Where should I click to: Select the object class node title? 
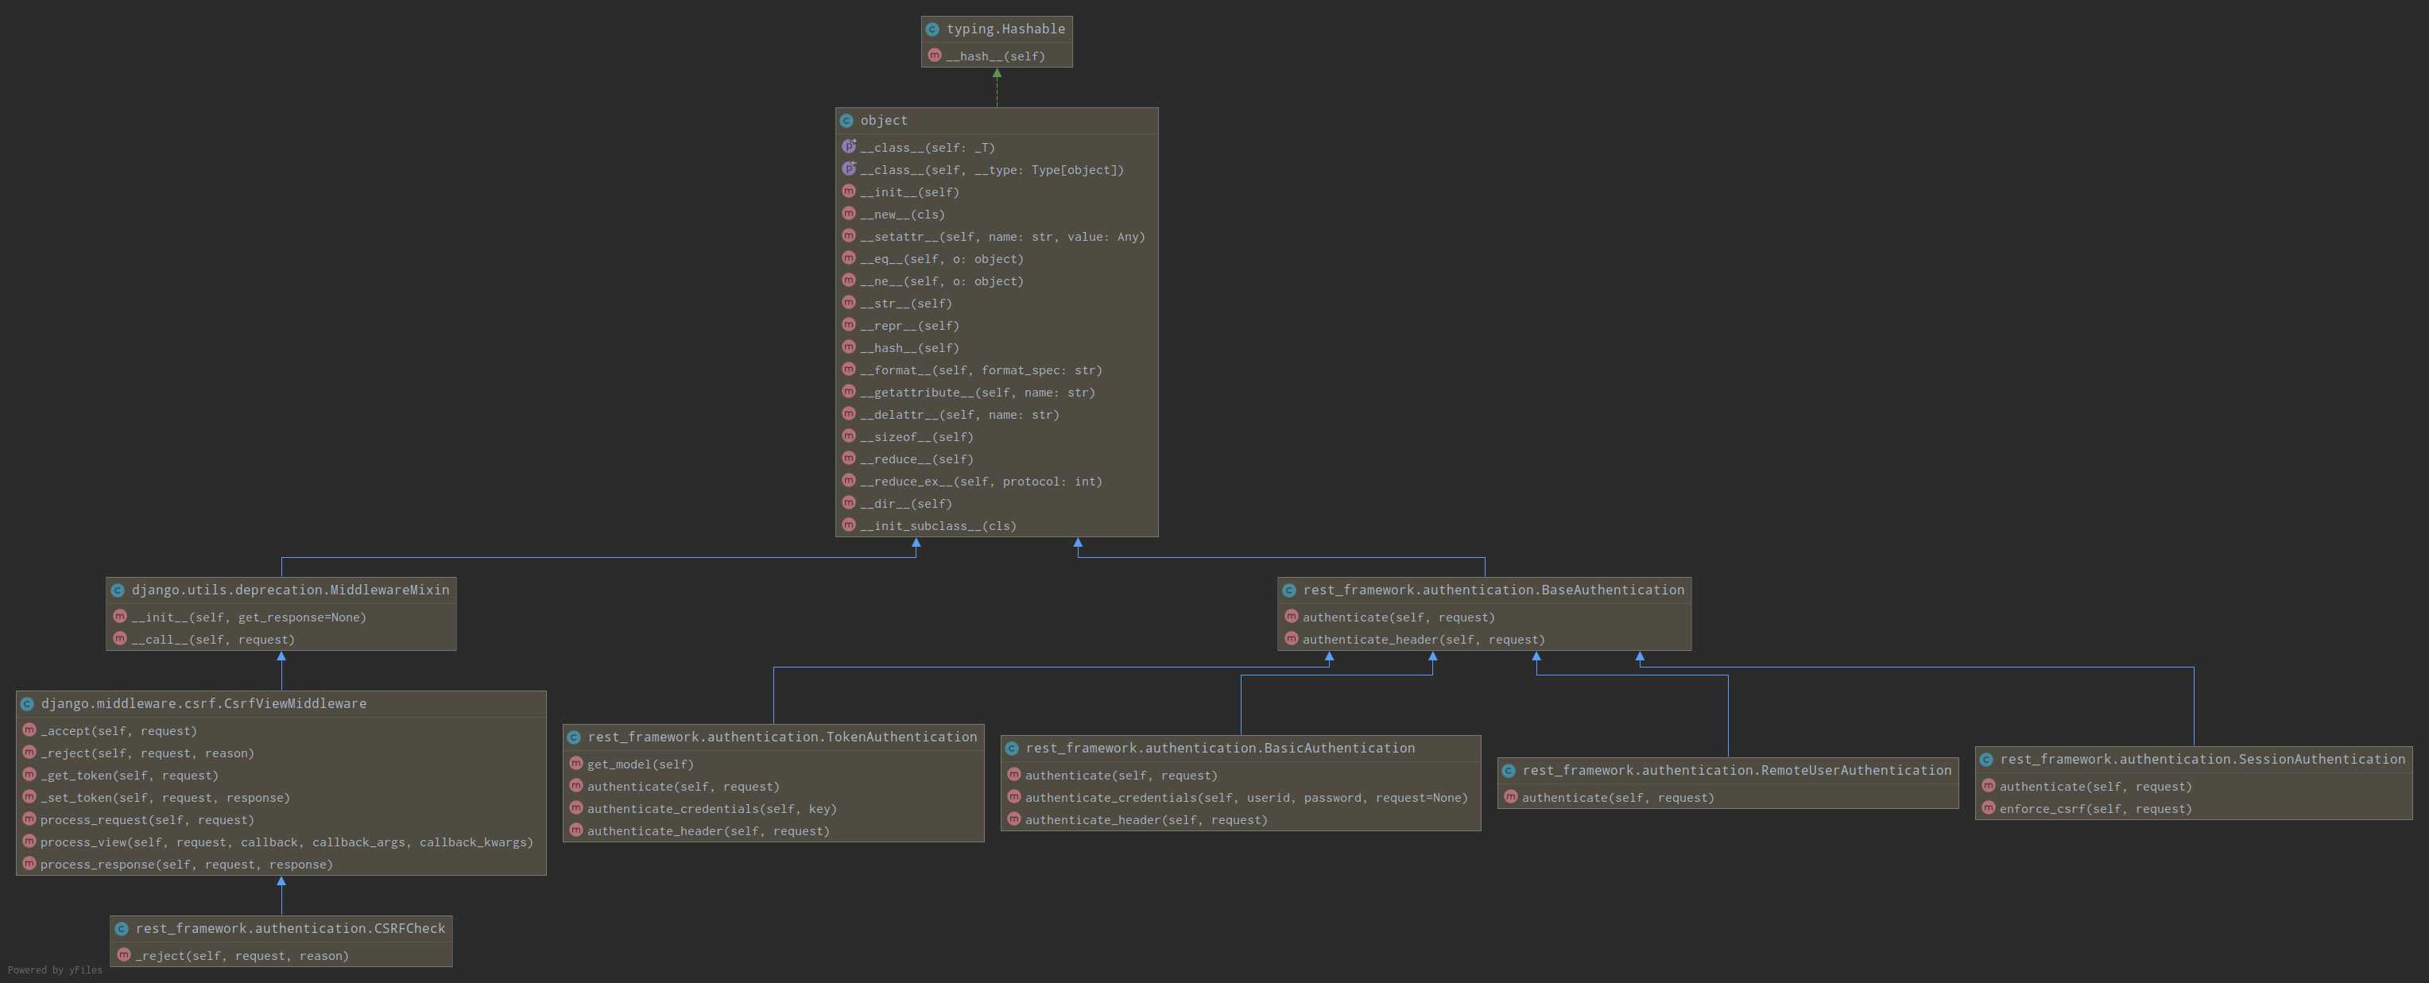884,121
